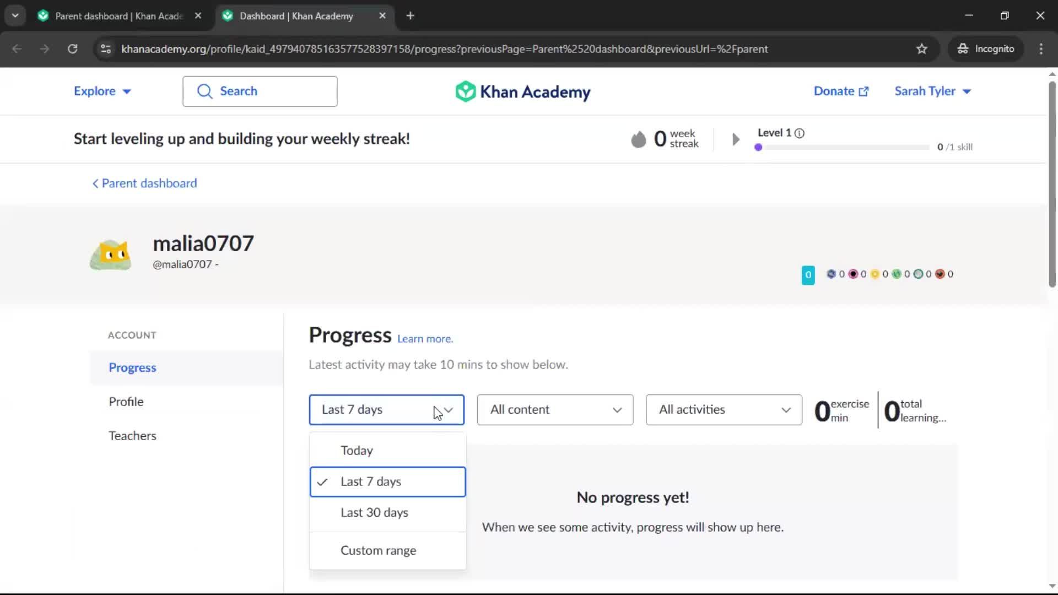The image size is (1058, 595).
Task: Open the tab search dropdown arrow
Action: 15,16
